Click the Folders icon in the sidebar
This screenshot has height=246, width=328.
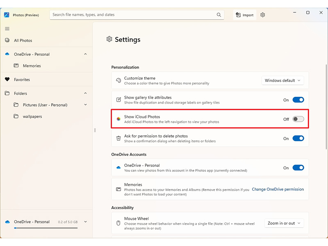(7, 93)
